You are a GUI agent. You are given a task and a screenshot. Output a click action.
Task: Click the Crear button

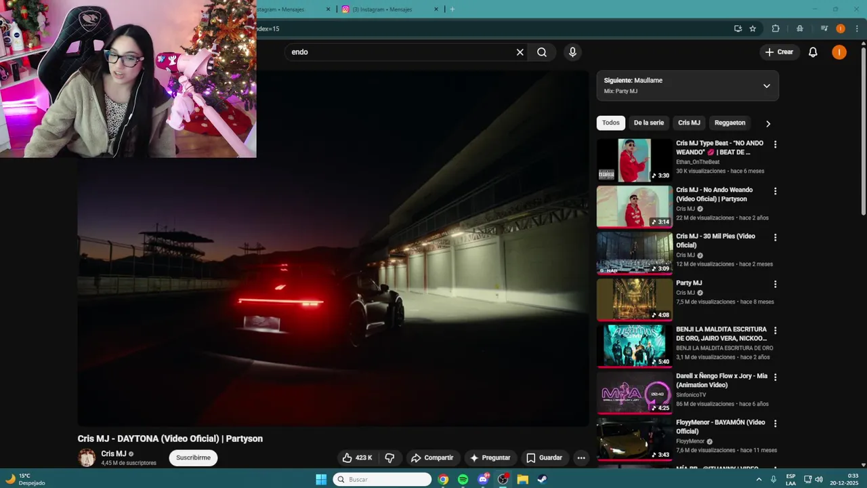pyautogui.click(x=779, y=52)
